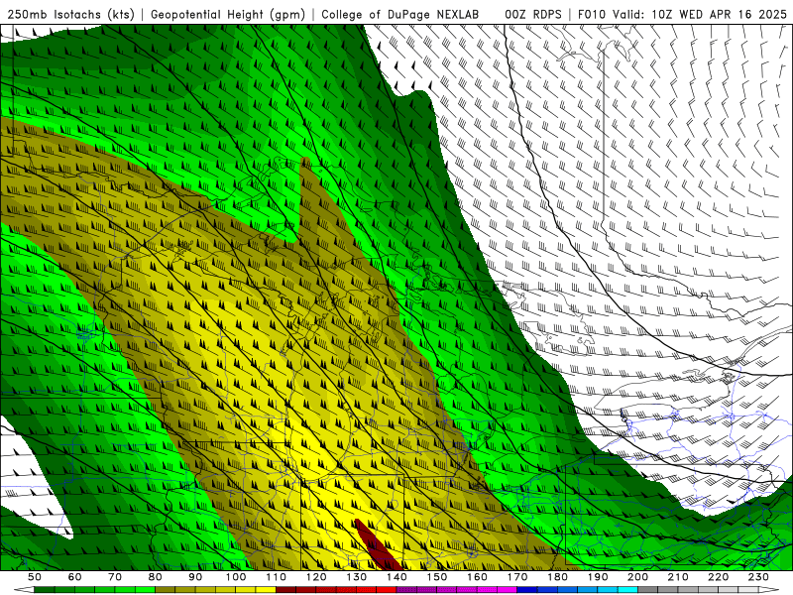Click the left arrow end of the color bar
Screen dimensions: 793x595
(x=24, y=589)
